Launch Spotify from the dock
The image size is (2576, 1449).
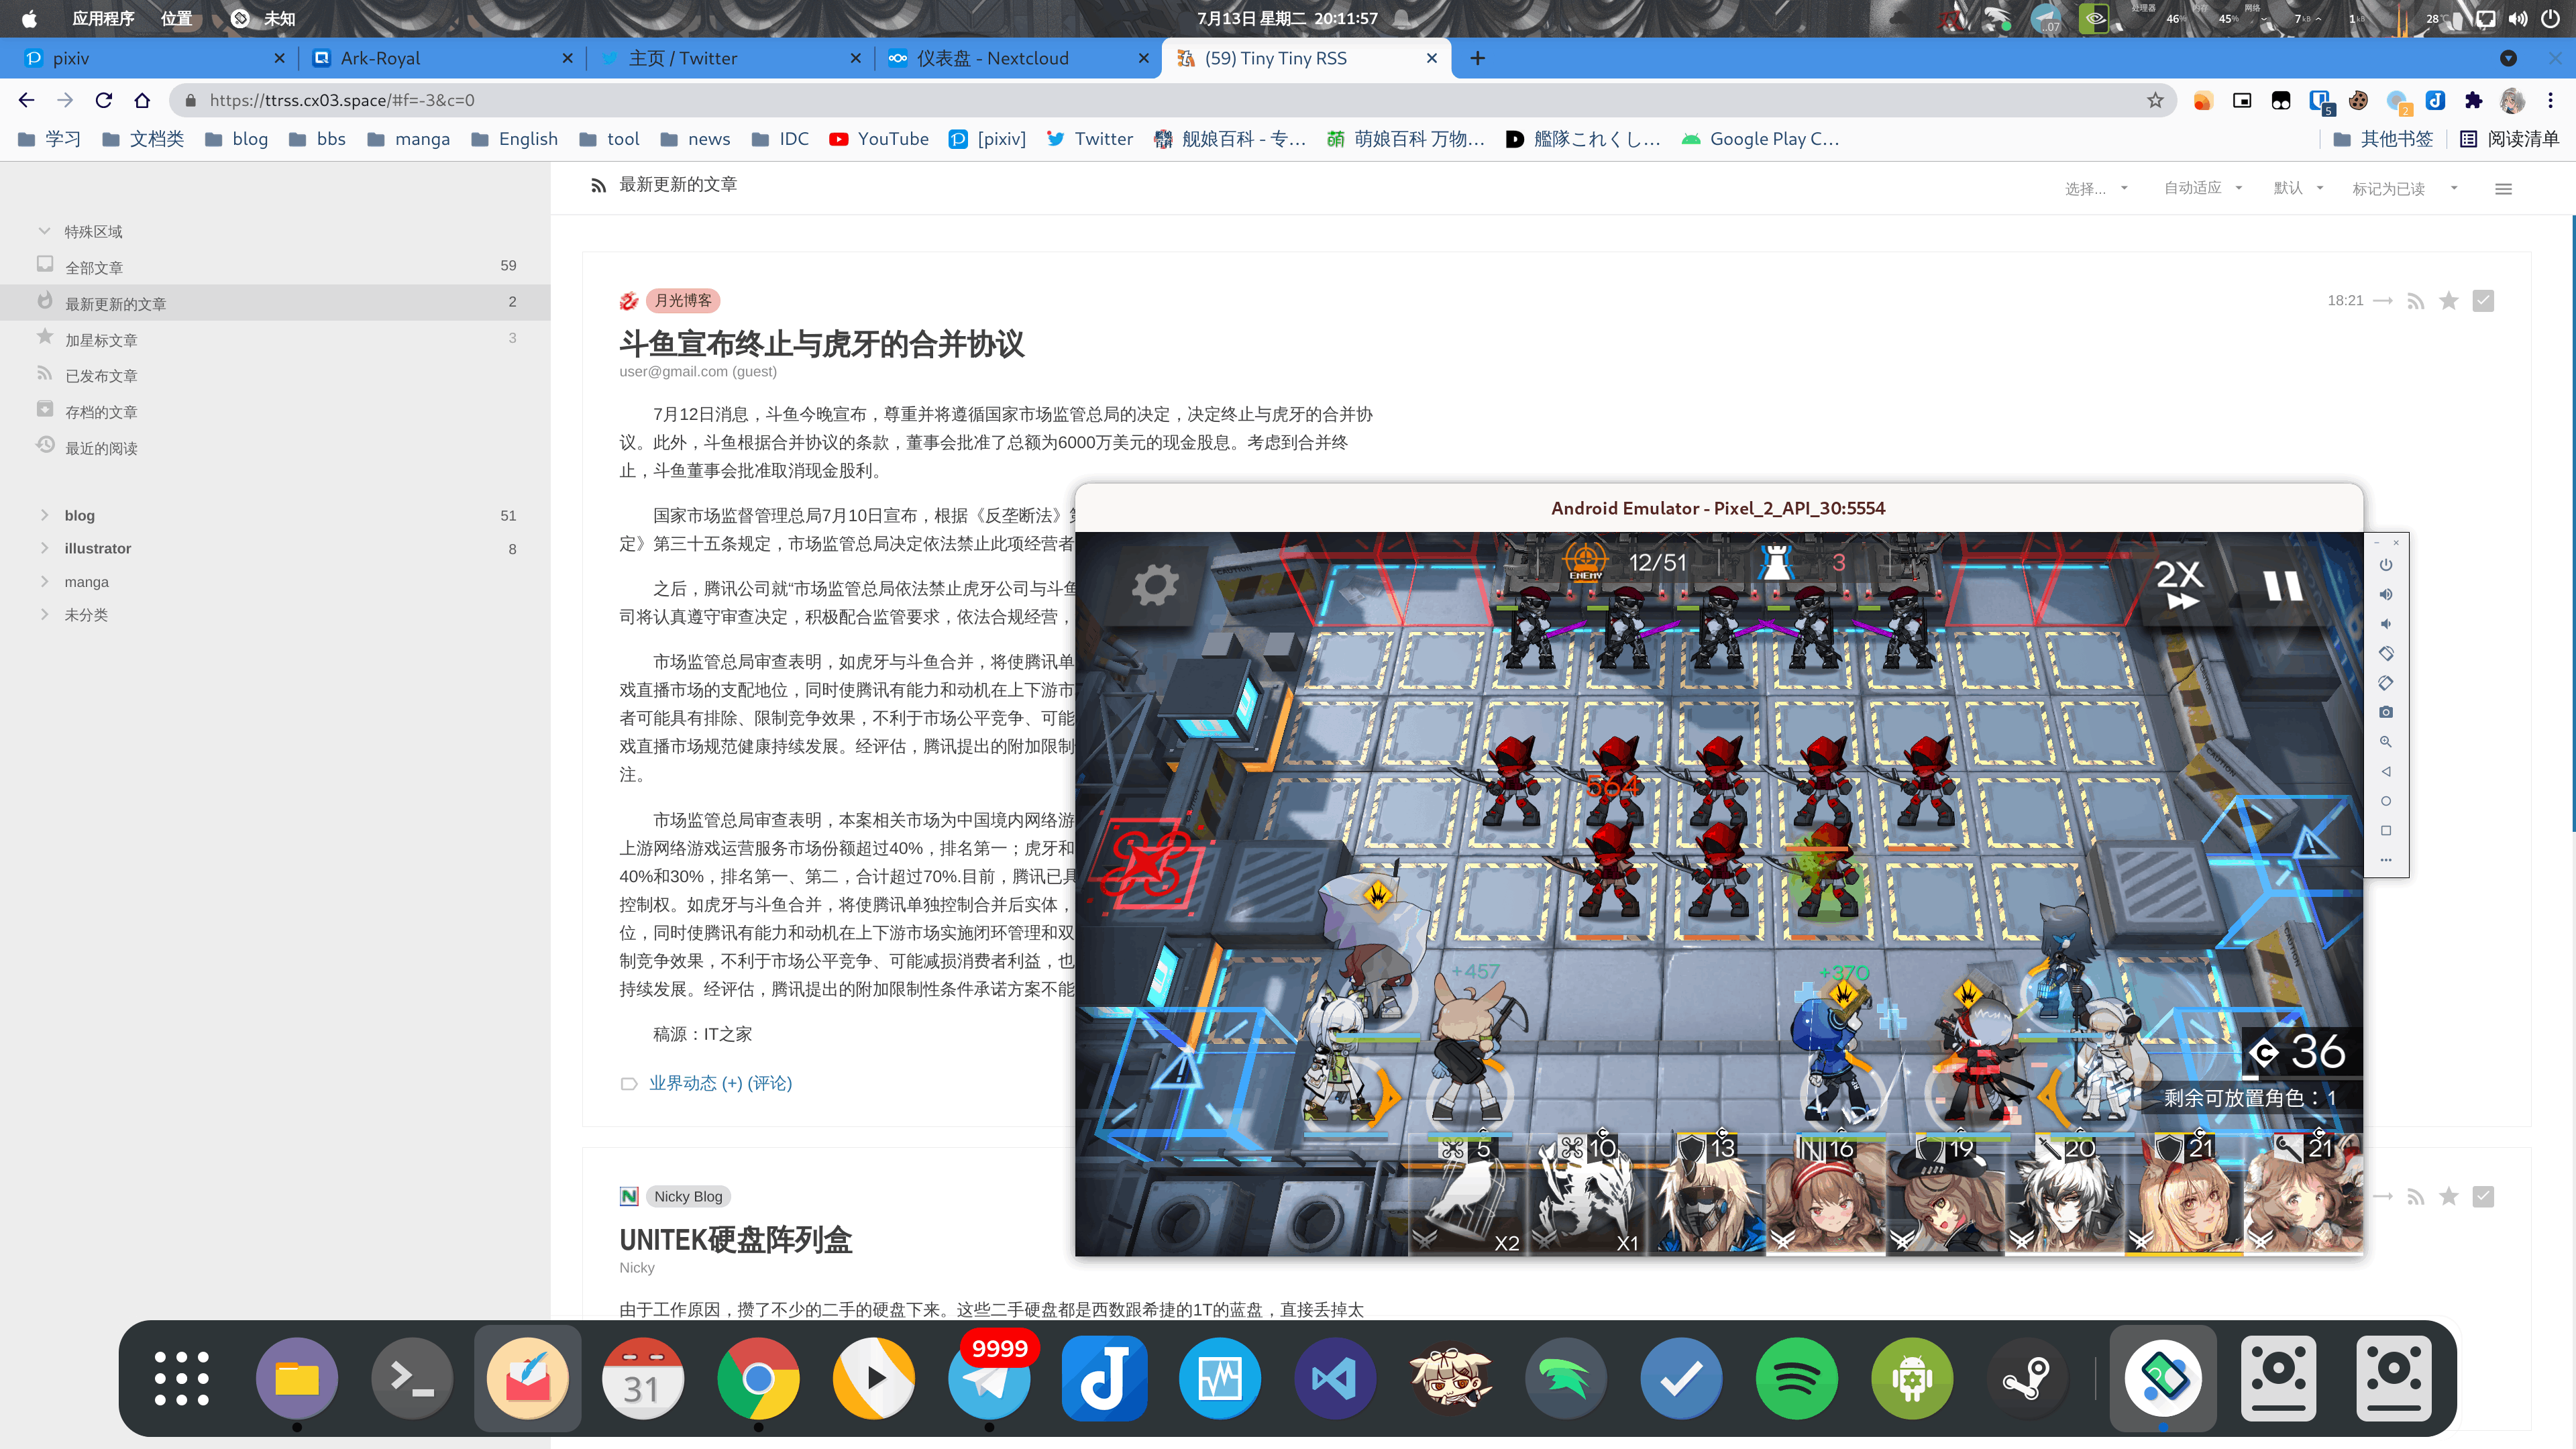tap(1796, 1378)
